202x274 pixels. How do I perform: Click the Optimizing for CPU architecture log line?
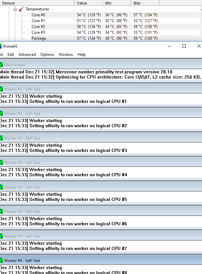(x=100, y=77)
